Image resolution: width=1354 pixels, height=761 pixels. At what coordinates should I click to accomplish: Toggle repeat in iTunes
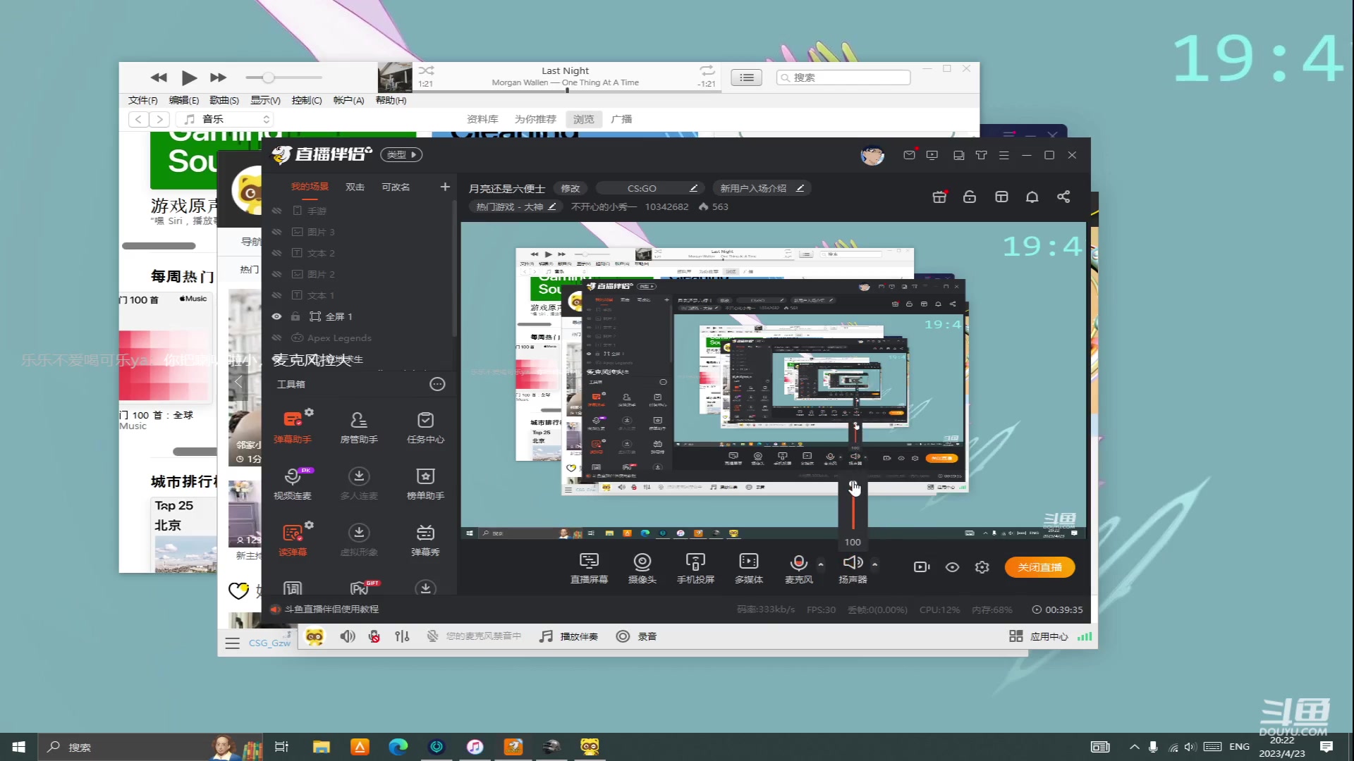707,70
